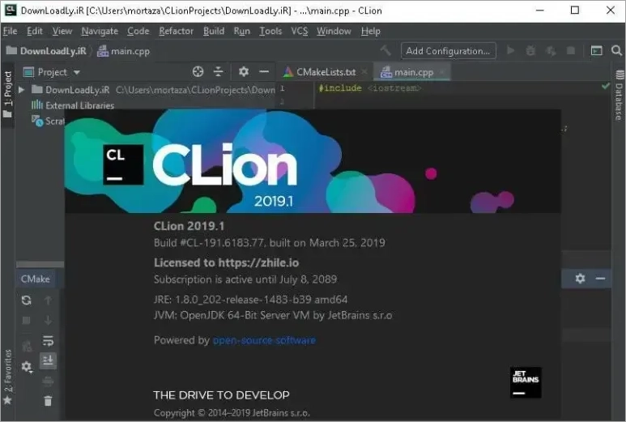Click the Scroll from Source target icon
626x422 pixels.
click(198, 71)
